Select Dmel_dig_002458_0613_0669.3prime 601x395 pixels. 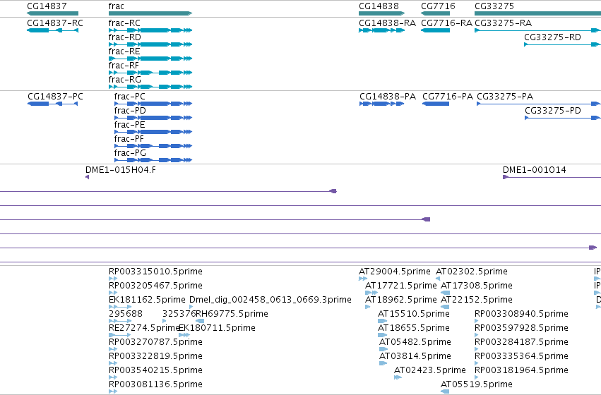coord(270,300)
